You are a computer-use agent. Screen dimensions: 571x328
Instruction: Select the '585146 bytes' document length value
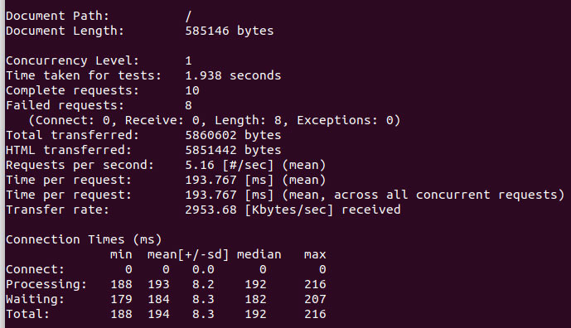230,31
